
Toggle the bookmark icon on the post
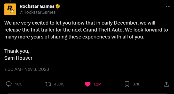click(x=127, y=84)
